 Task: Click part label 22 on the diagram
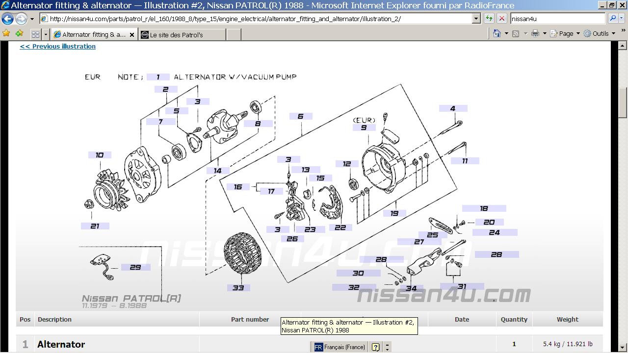click(x=340, y=227)
